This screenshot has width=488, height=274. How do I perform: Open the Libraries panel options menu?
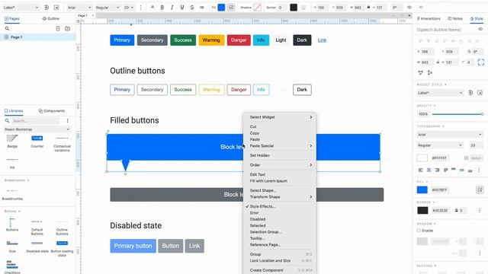point(68,120)
